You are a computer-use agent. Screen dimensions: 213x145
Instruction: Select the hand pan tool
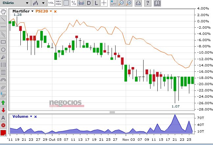(3, 12)
